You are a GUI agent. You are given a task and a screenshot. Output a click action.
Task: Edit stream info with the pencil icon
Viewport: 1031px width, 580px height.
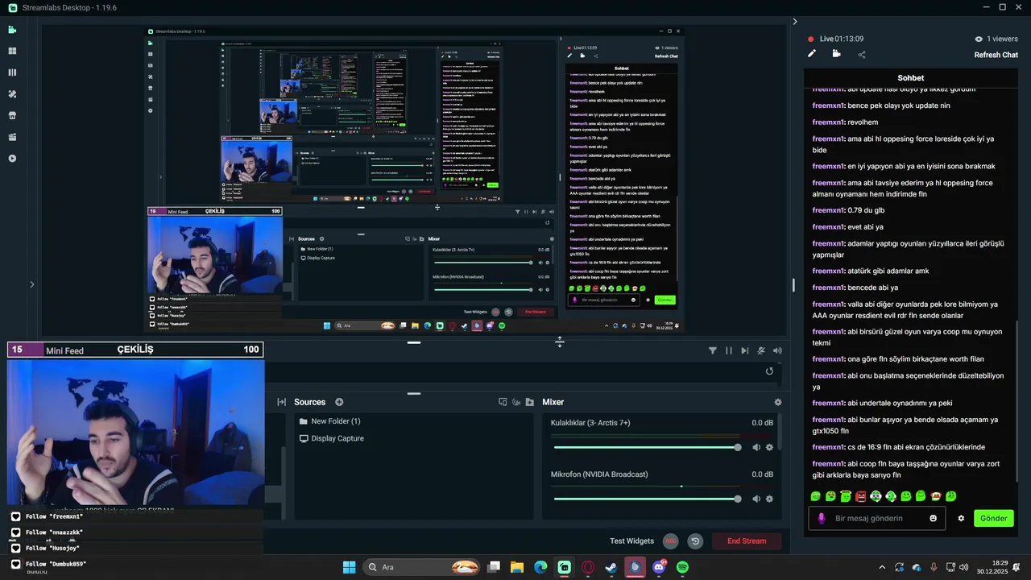coord(812,54)
